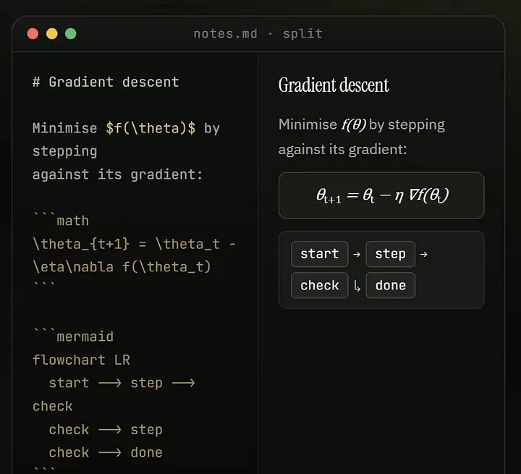Click the green maximize window button
The width and height of the screenshot is (521, 474).
click(x=71, y=33)
